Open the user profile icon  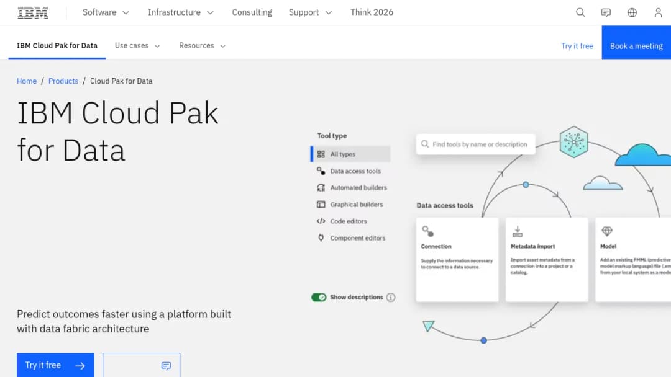click(658, 12)
